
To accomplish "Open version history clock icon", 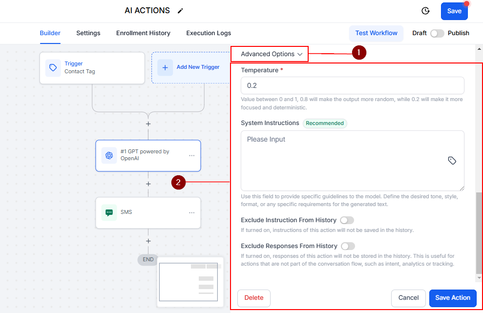I will coord(425,11).
